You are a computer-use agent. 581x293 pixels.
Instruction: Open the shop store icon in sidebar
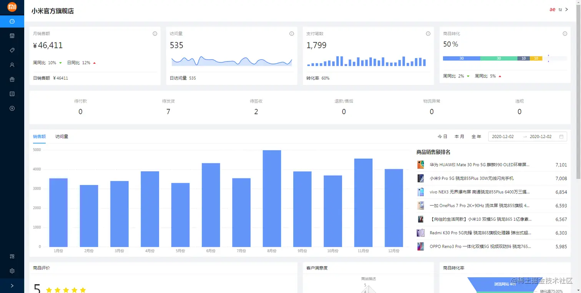tap(12, 36)
